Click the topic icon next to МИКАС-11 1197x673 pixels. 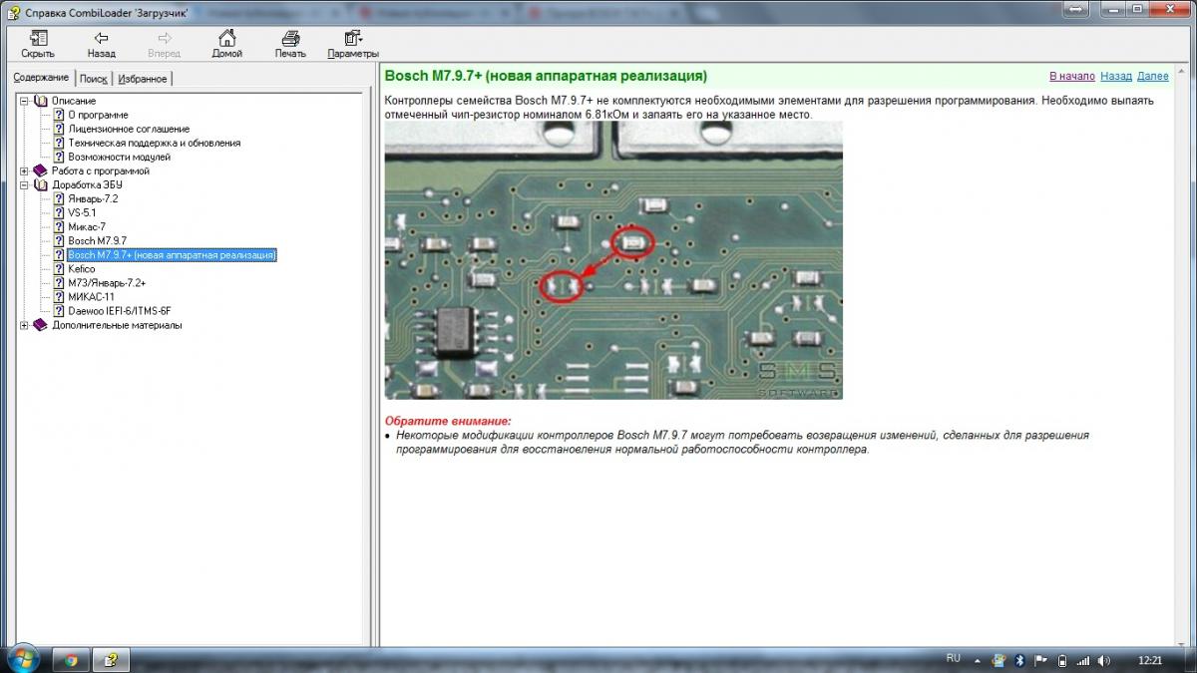[58, 296]
